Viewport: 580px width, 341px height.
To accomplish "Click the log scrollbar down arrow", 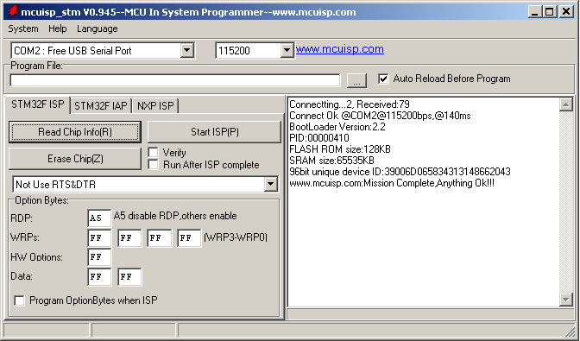I will (566, 300).
